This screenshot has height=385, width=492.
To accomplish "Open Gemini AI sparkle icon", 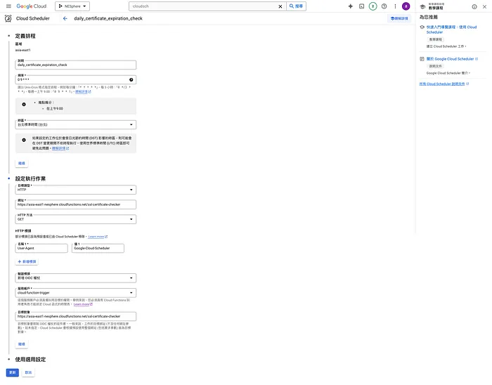I will [351, 6].
